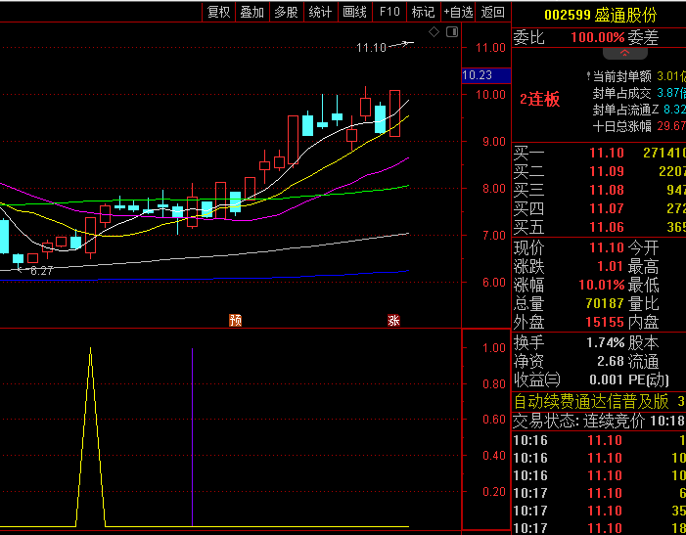Click the 复权 toolbar button
The image size is (686, 535).
tap(219, 12)
